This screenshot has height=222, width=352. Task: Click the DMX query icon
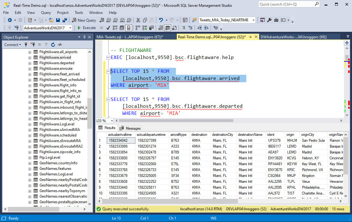coord(115,20)
